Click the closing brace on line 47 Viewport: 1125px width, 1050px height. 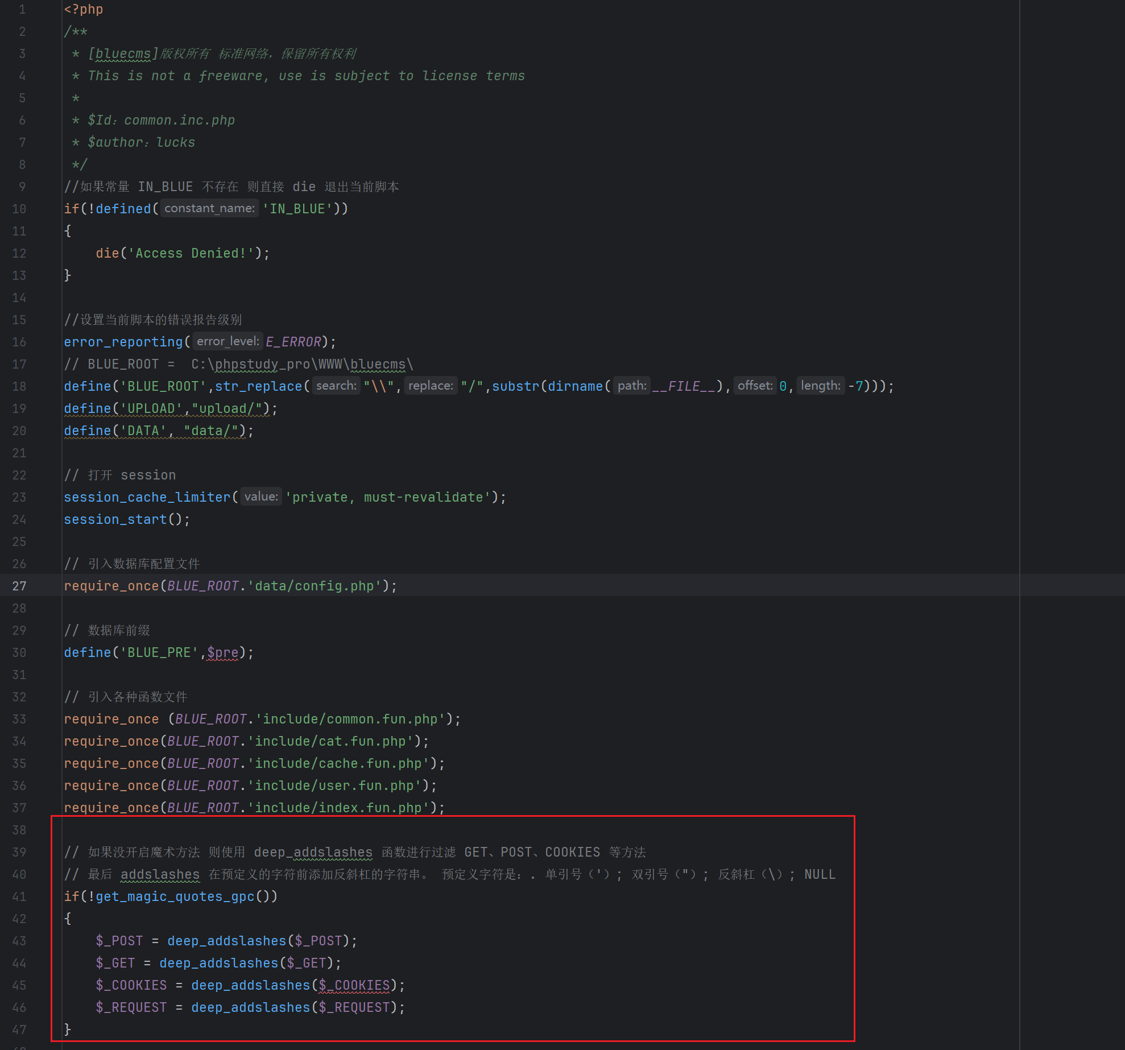pyautogui.click(x=68, y=1030)
